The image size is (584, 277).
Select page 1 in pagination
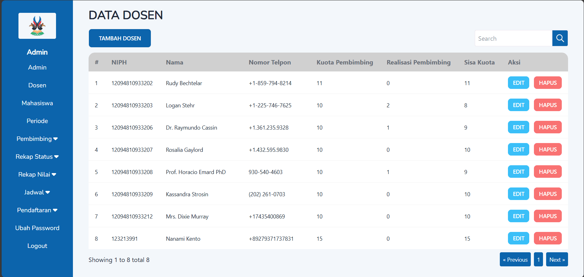tap(538, 259)
